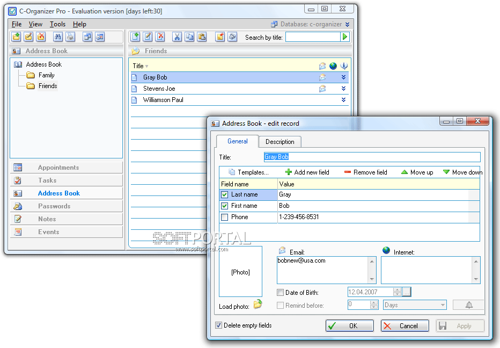
Task: Run title search with green arrow
Action: [x=345, y=37]
